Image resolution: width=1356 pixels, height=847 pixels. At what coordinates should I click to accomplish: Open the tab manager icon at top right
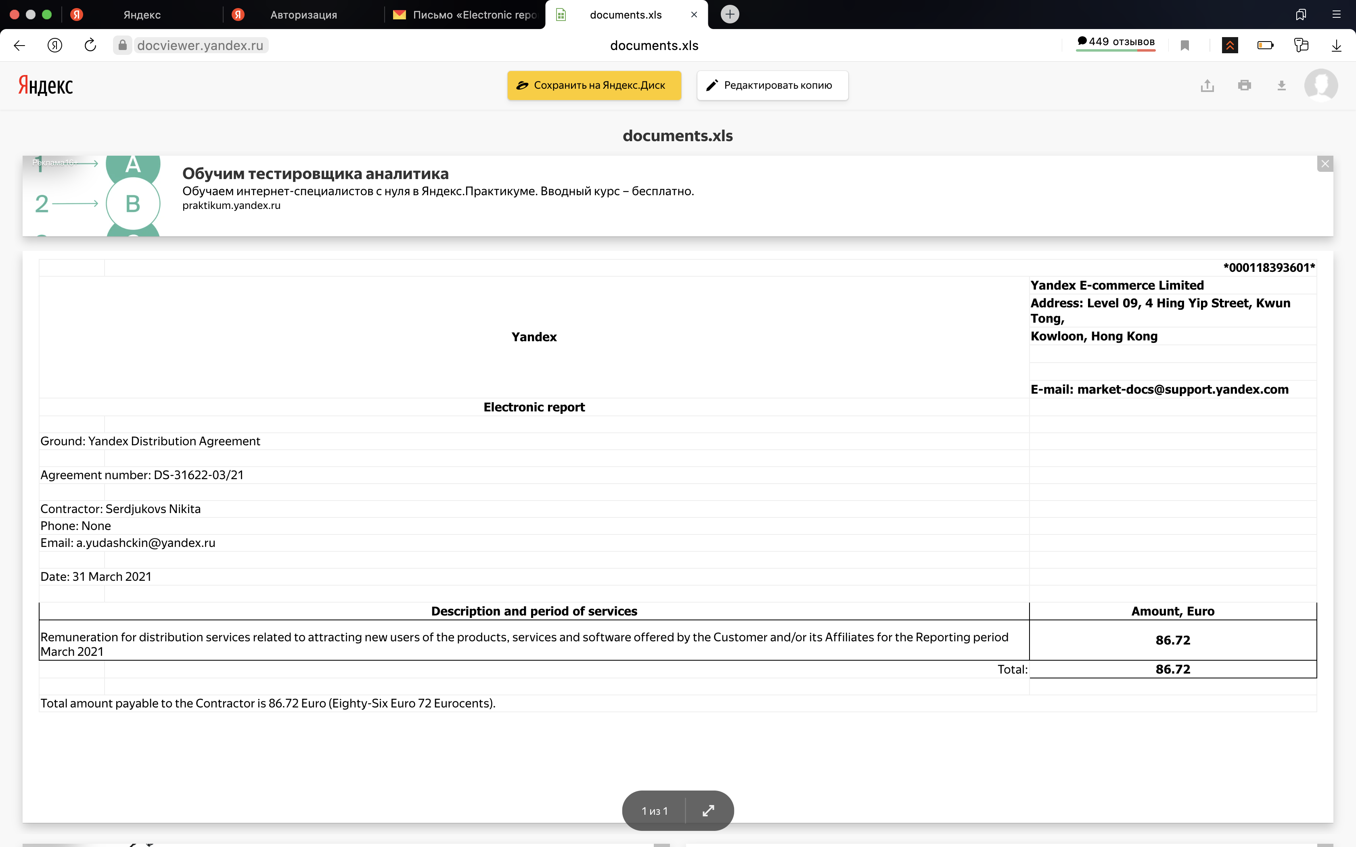(x=1301, y=15)
